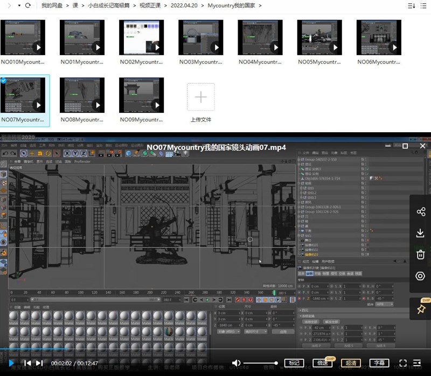Select the NO04Mycountr... file name
This screenshot has height=376, width=431.
(260, 62)
